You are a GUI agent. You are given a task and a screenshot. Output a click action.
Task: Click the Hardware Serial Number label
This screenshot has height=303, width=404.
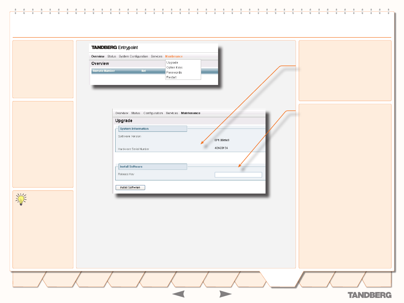[x=133, y=149]
